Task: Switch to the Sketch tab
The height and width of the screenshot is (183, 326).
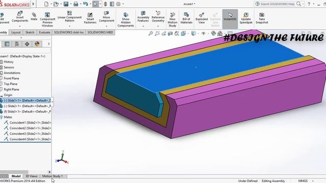Action: (30, 33)
